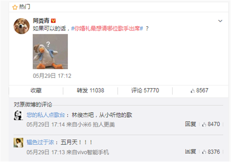Open 您的私人点歌台 panda avatar
The width and height of the screenshot is (231, 162).
pos(18,115)
